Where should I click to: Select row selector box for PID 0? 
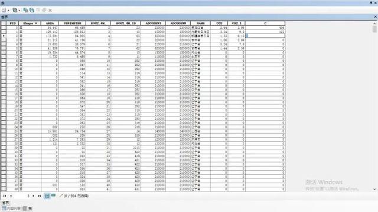4,28
